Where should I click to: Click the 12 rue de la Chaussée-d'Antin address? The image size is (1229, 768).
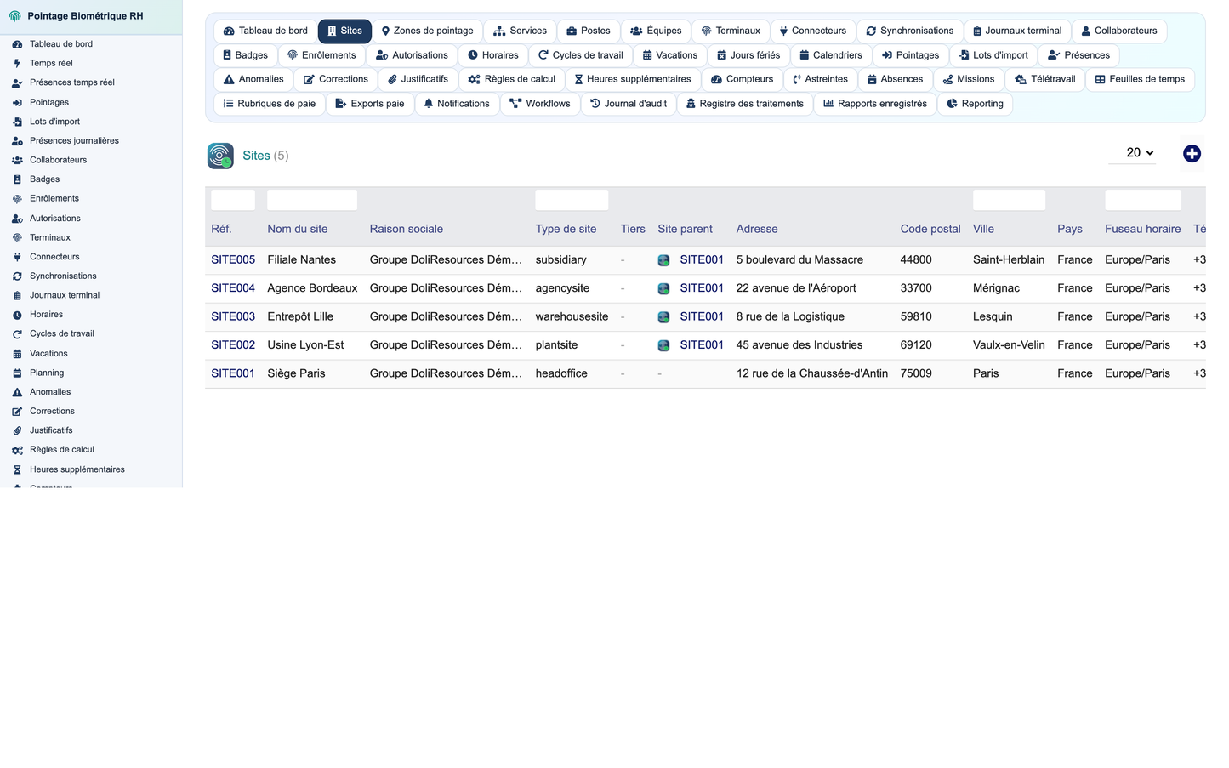812,373
